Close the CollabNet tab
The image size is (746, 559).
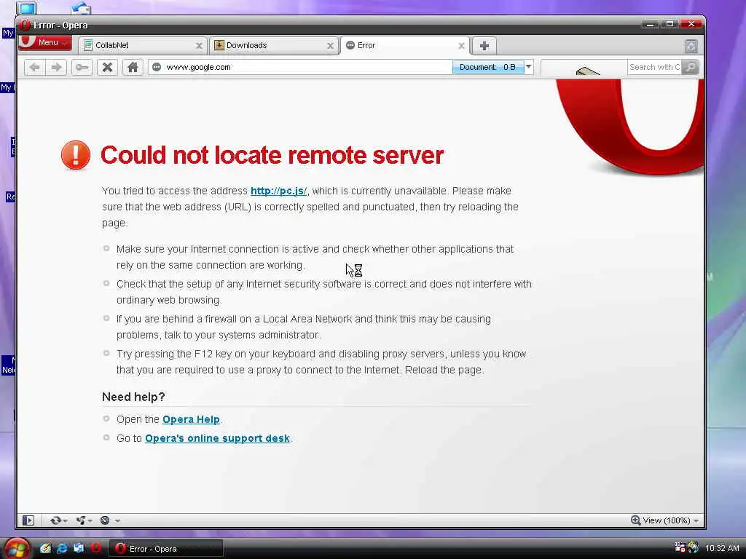click(199, 46)
